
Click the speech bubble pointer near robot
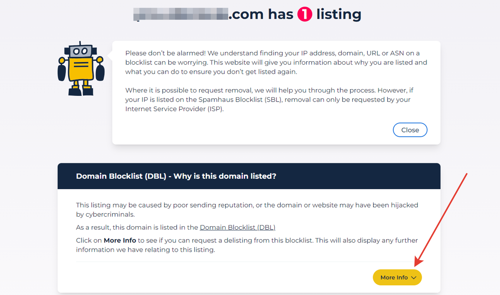111,56
